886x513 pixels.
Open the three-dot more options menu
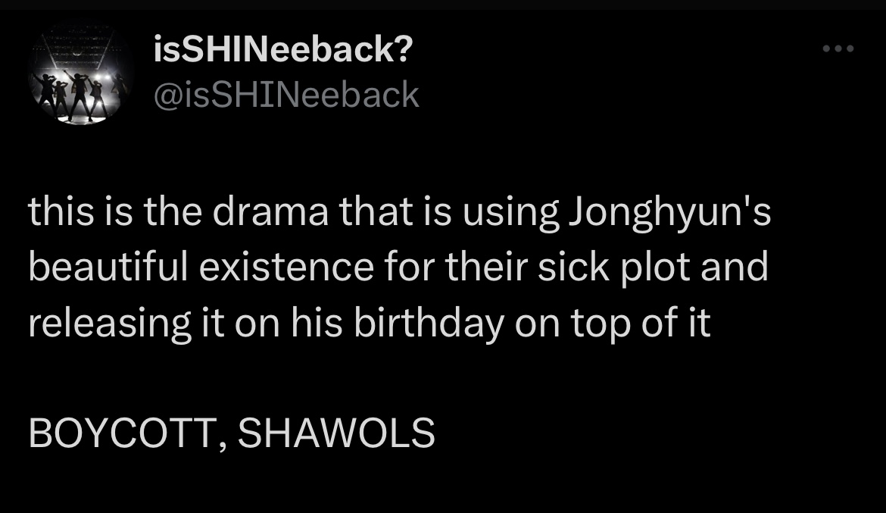(x=838, y=49)
